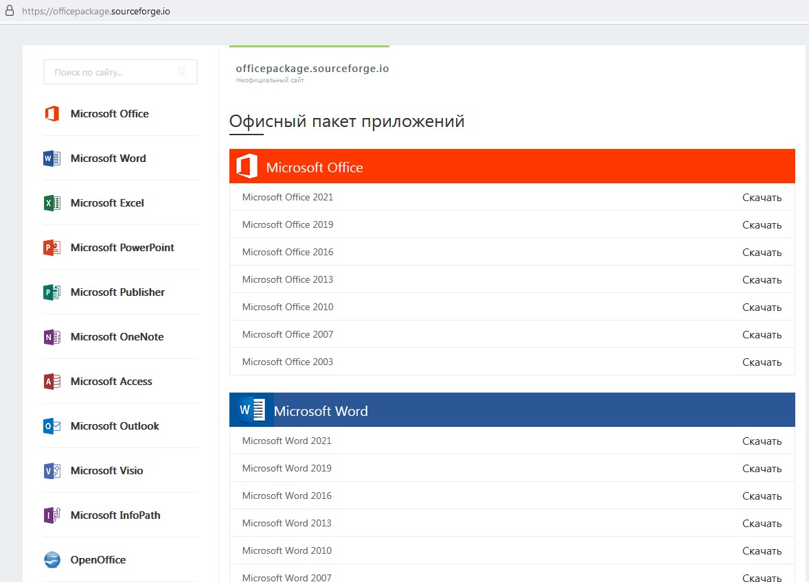Open the Outlook icon in sidebar
The width and height of the screenshot is (809, 582).
[52, 426]
